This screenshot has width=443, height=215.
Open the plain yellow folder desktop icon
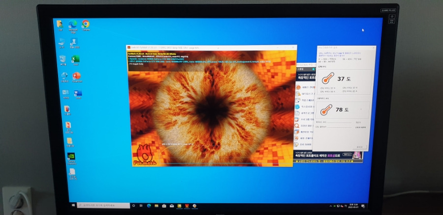[x=69, y=142]
